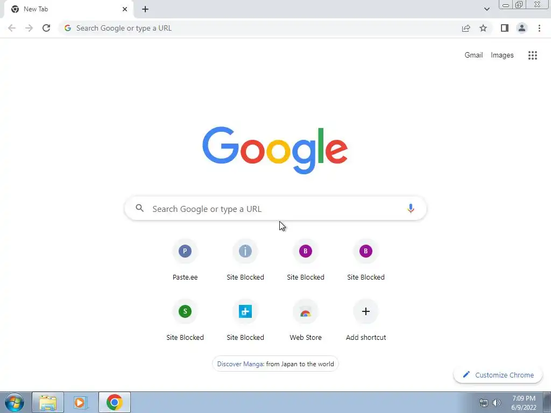The image size is (551, 413).
Task: Open the Windows Start menu
Action: [15, 402]
